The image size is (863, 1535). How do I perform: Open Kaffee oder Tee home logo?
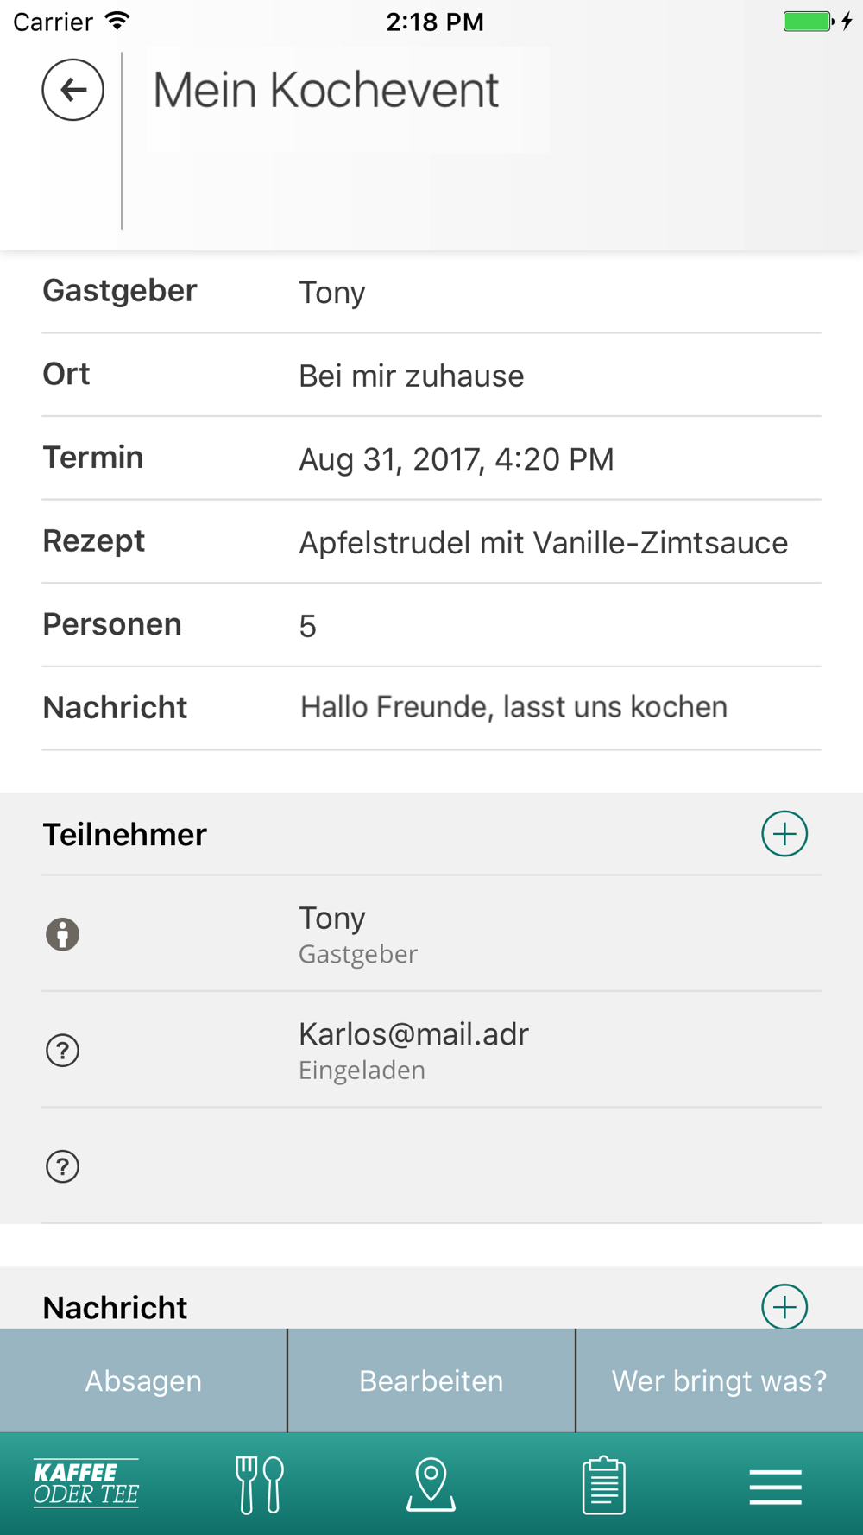coord(86,1483)
